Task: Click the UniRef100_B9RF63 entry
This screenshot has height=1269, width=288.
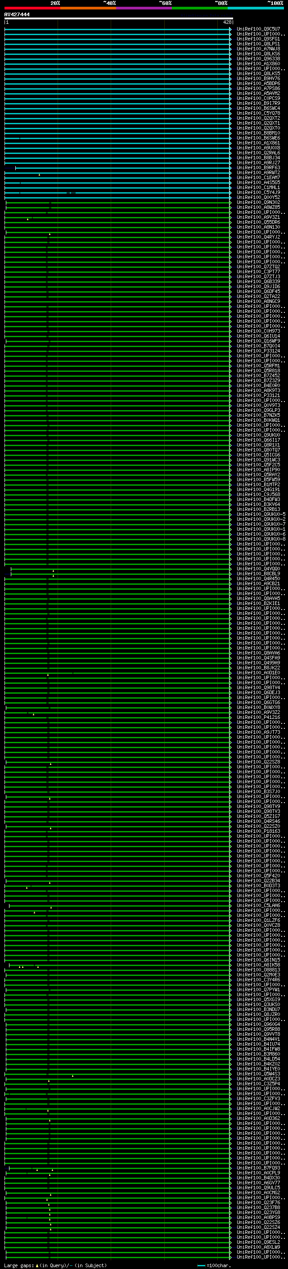Action: point(258,167)
